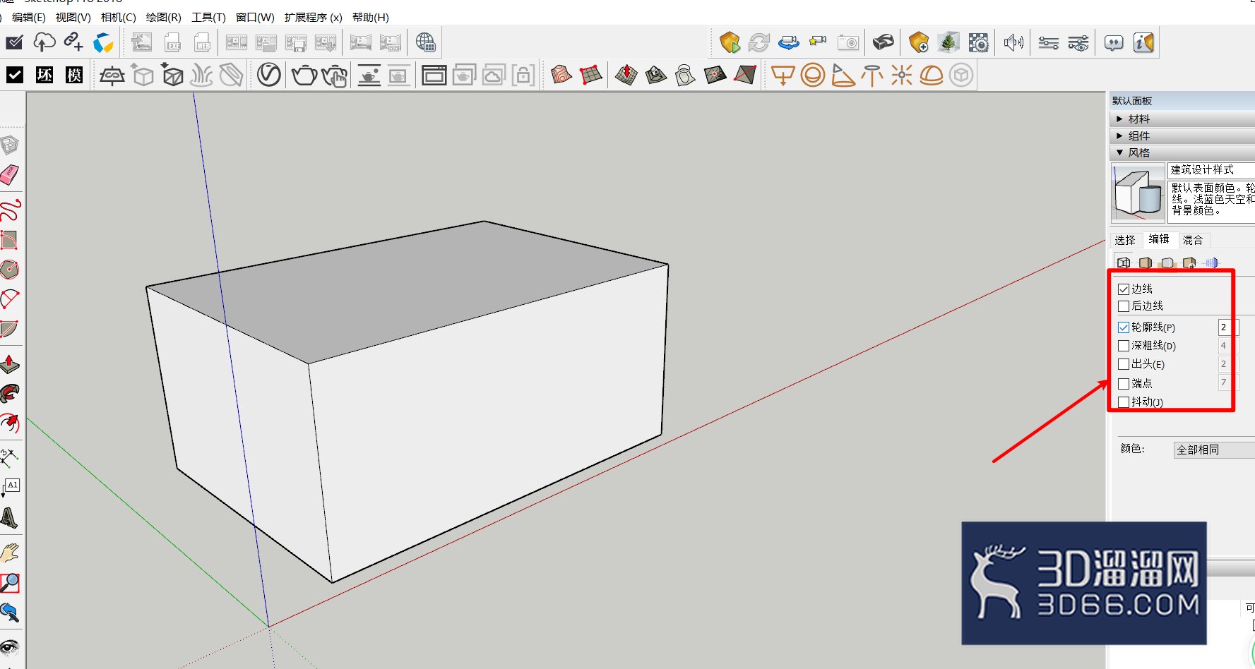
Task: Select the Sandbox Stamp tool
Action: tap(656, 74)
